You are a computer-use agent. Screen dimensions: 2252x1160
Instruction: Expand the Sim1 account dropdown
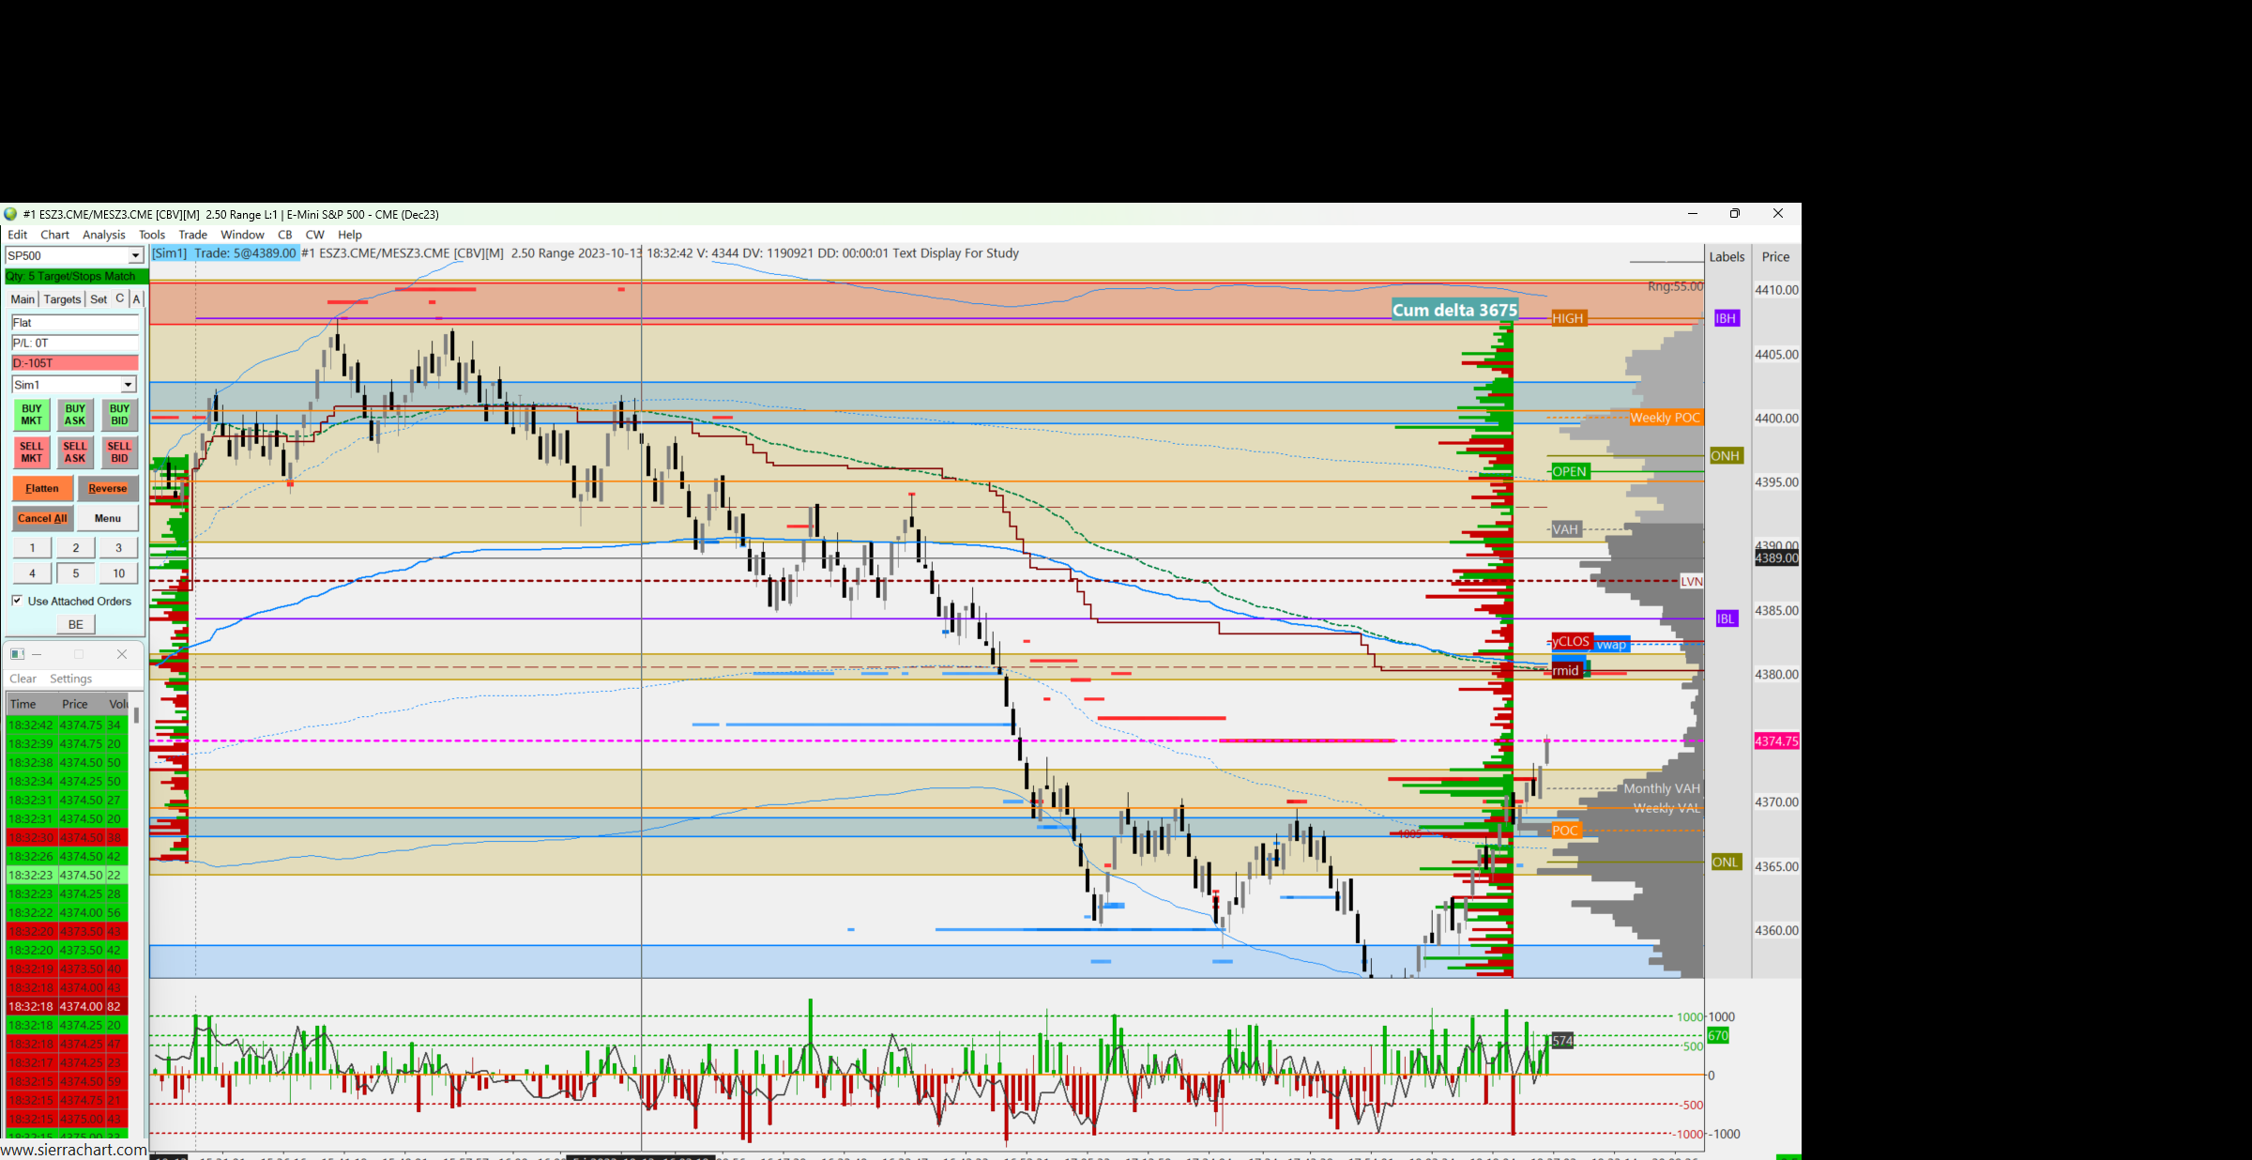point(128,385)
